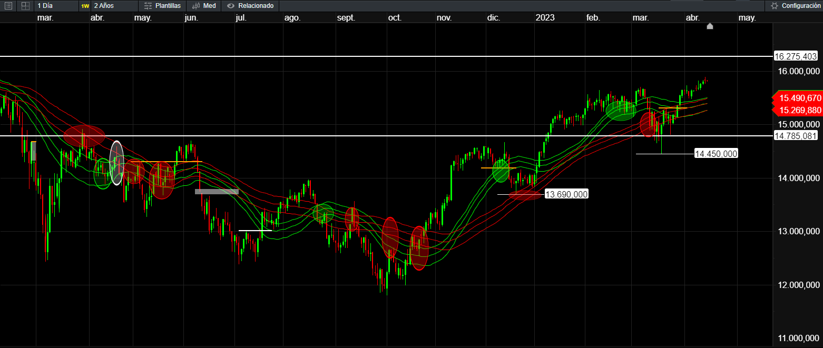This screenshot has height=348, width=823.
Task: Select the 16.275,403 horizontal line label
Action: (x=796, y=56)
